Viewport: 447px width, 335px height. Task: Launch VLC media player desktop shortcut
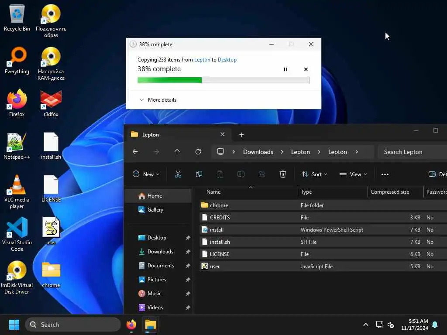pyautogui.click(x=17, y=192)
